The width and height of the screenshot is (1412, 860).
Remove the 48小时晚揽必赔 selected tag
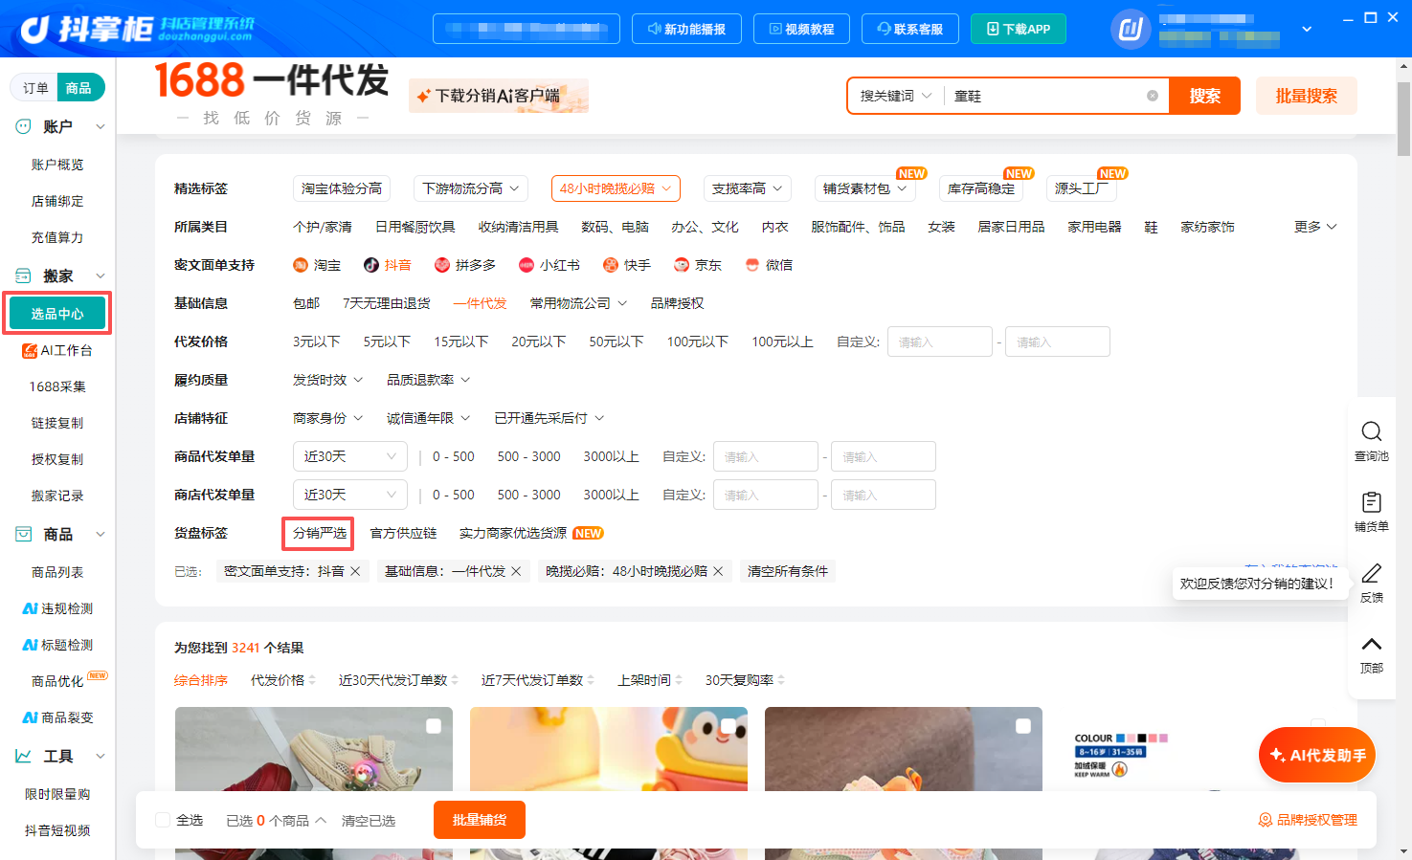tap(718, 571)
